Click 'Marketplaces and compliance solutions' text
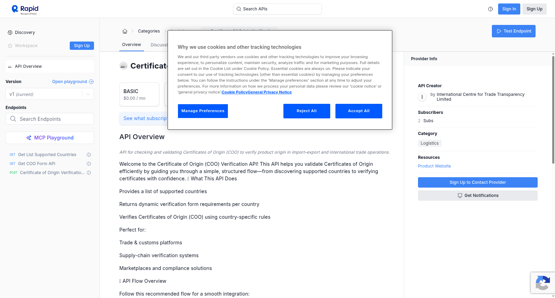555x298 pixels. tap(165, 268)
